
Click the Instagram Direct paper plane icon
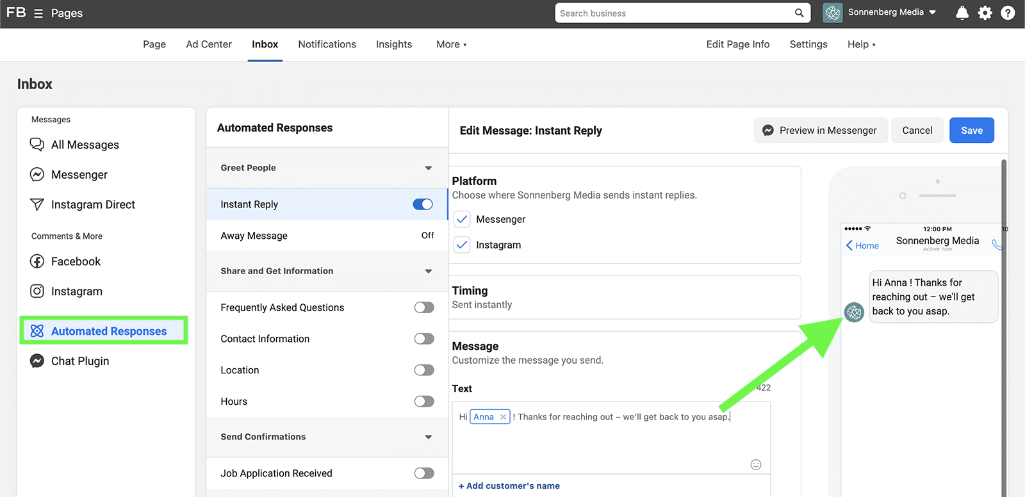[x=37, y=204]
